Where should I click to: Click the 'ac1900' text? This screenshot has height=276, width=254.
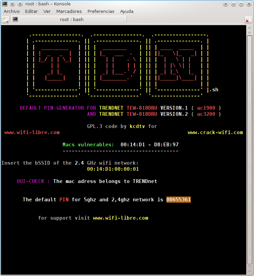click(x=206, y=108)
